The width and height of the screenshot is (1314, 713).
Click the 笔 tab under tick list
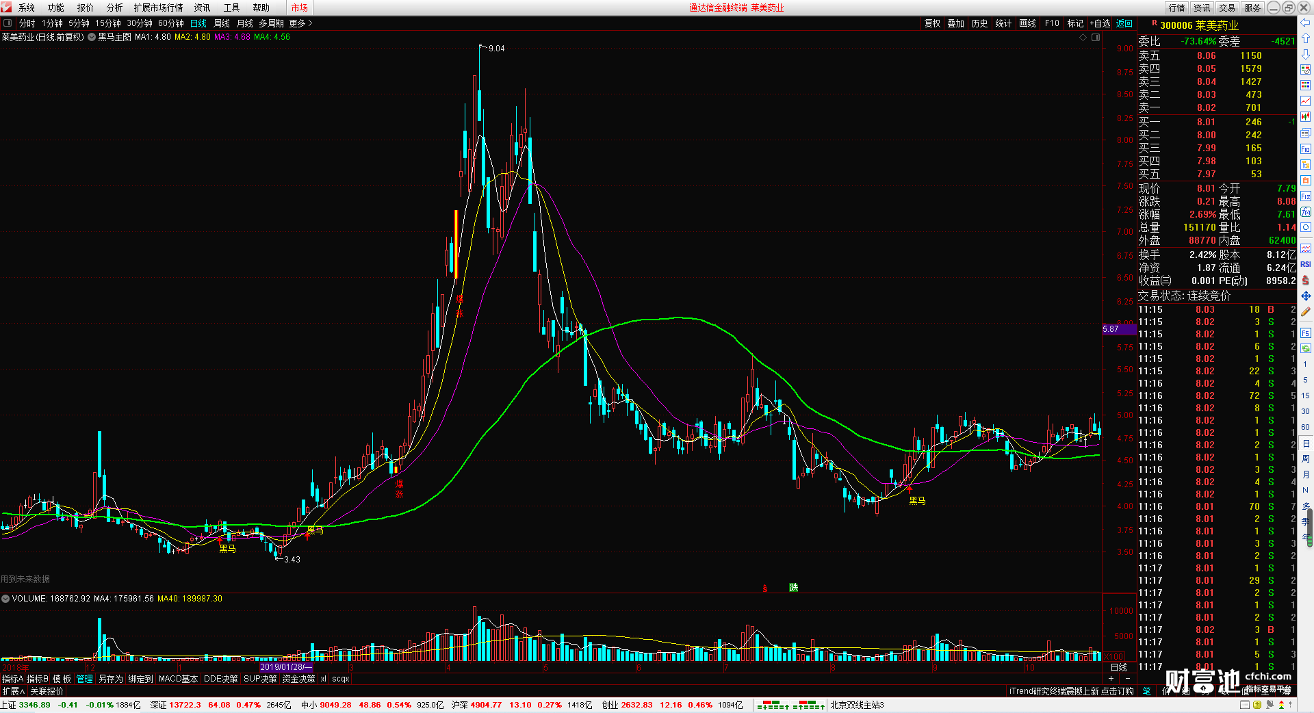[1146, 691]
